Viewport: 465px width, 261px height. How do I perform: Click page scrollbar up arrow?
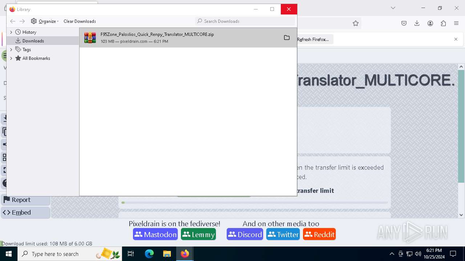461,67
